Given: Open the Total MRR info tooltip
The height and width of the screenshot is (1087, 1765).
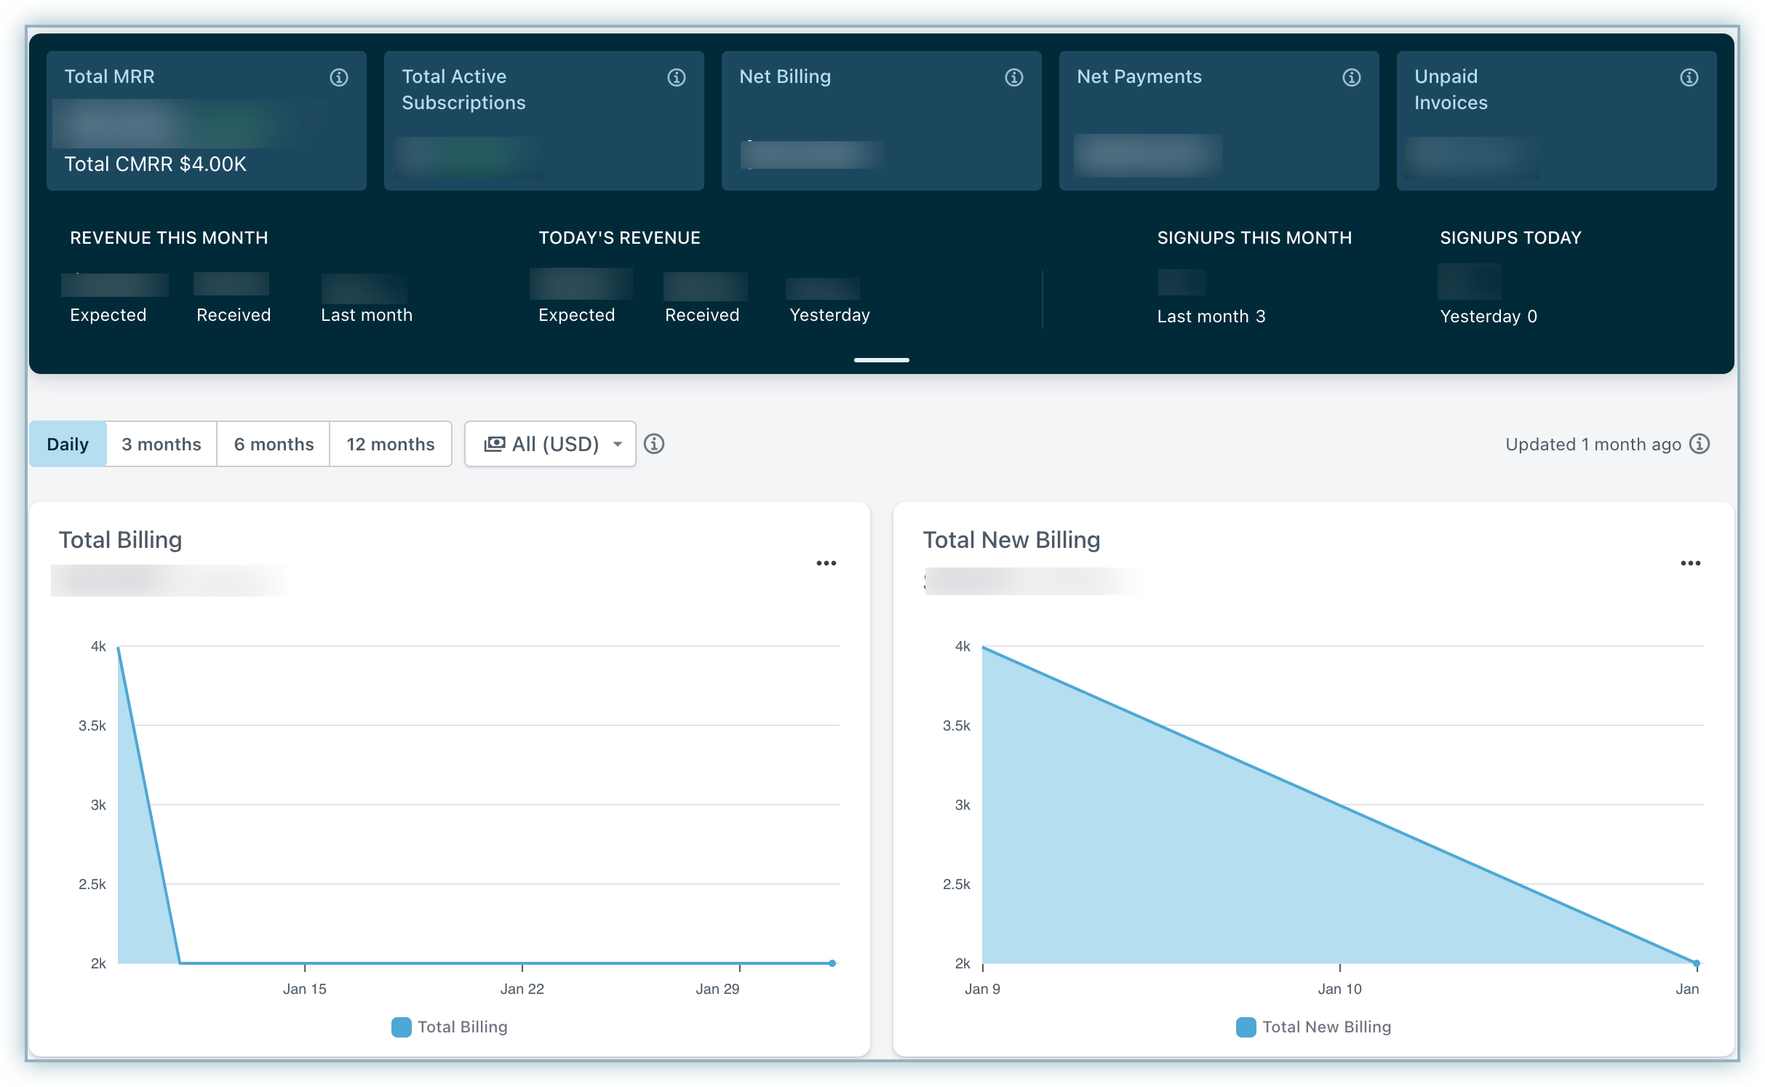Looking at the screenshot, I should (x=339, y=77).
